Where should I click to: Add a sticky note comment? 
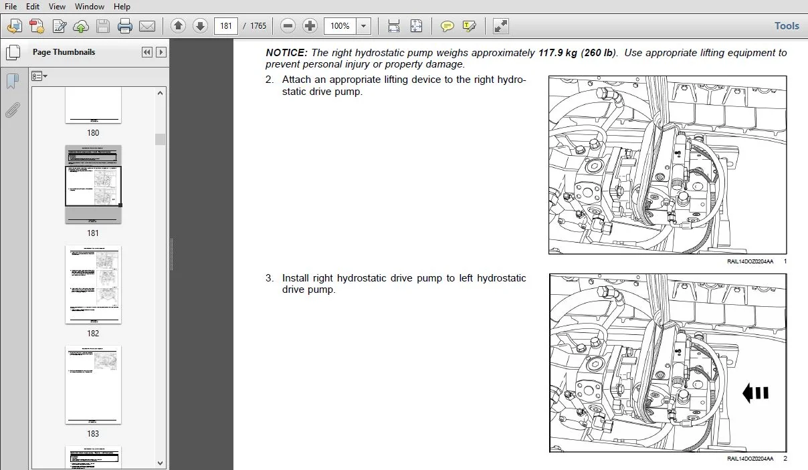point(447,26)
